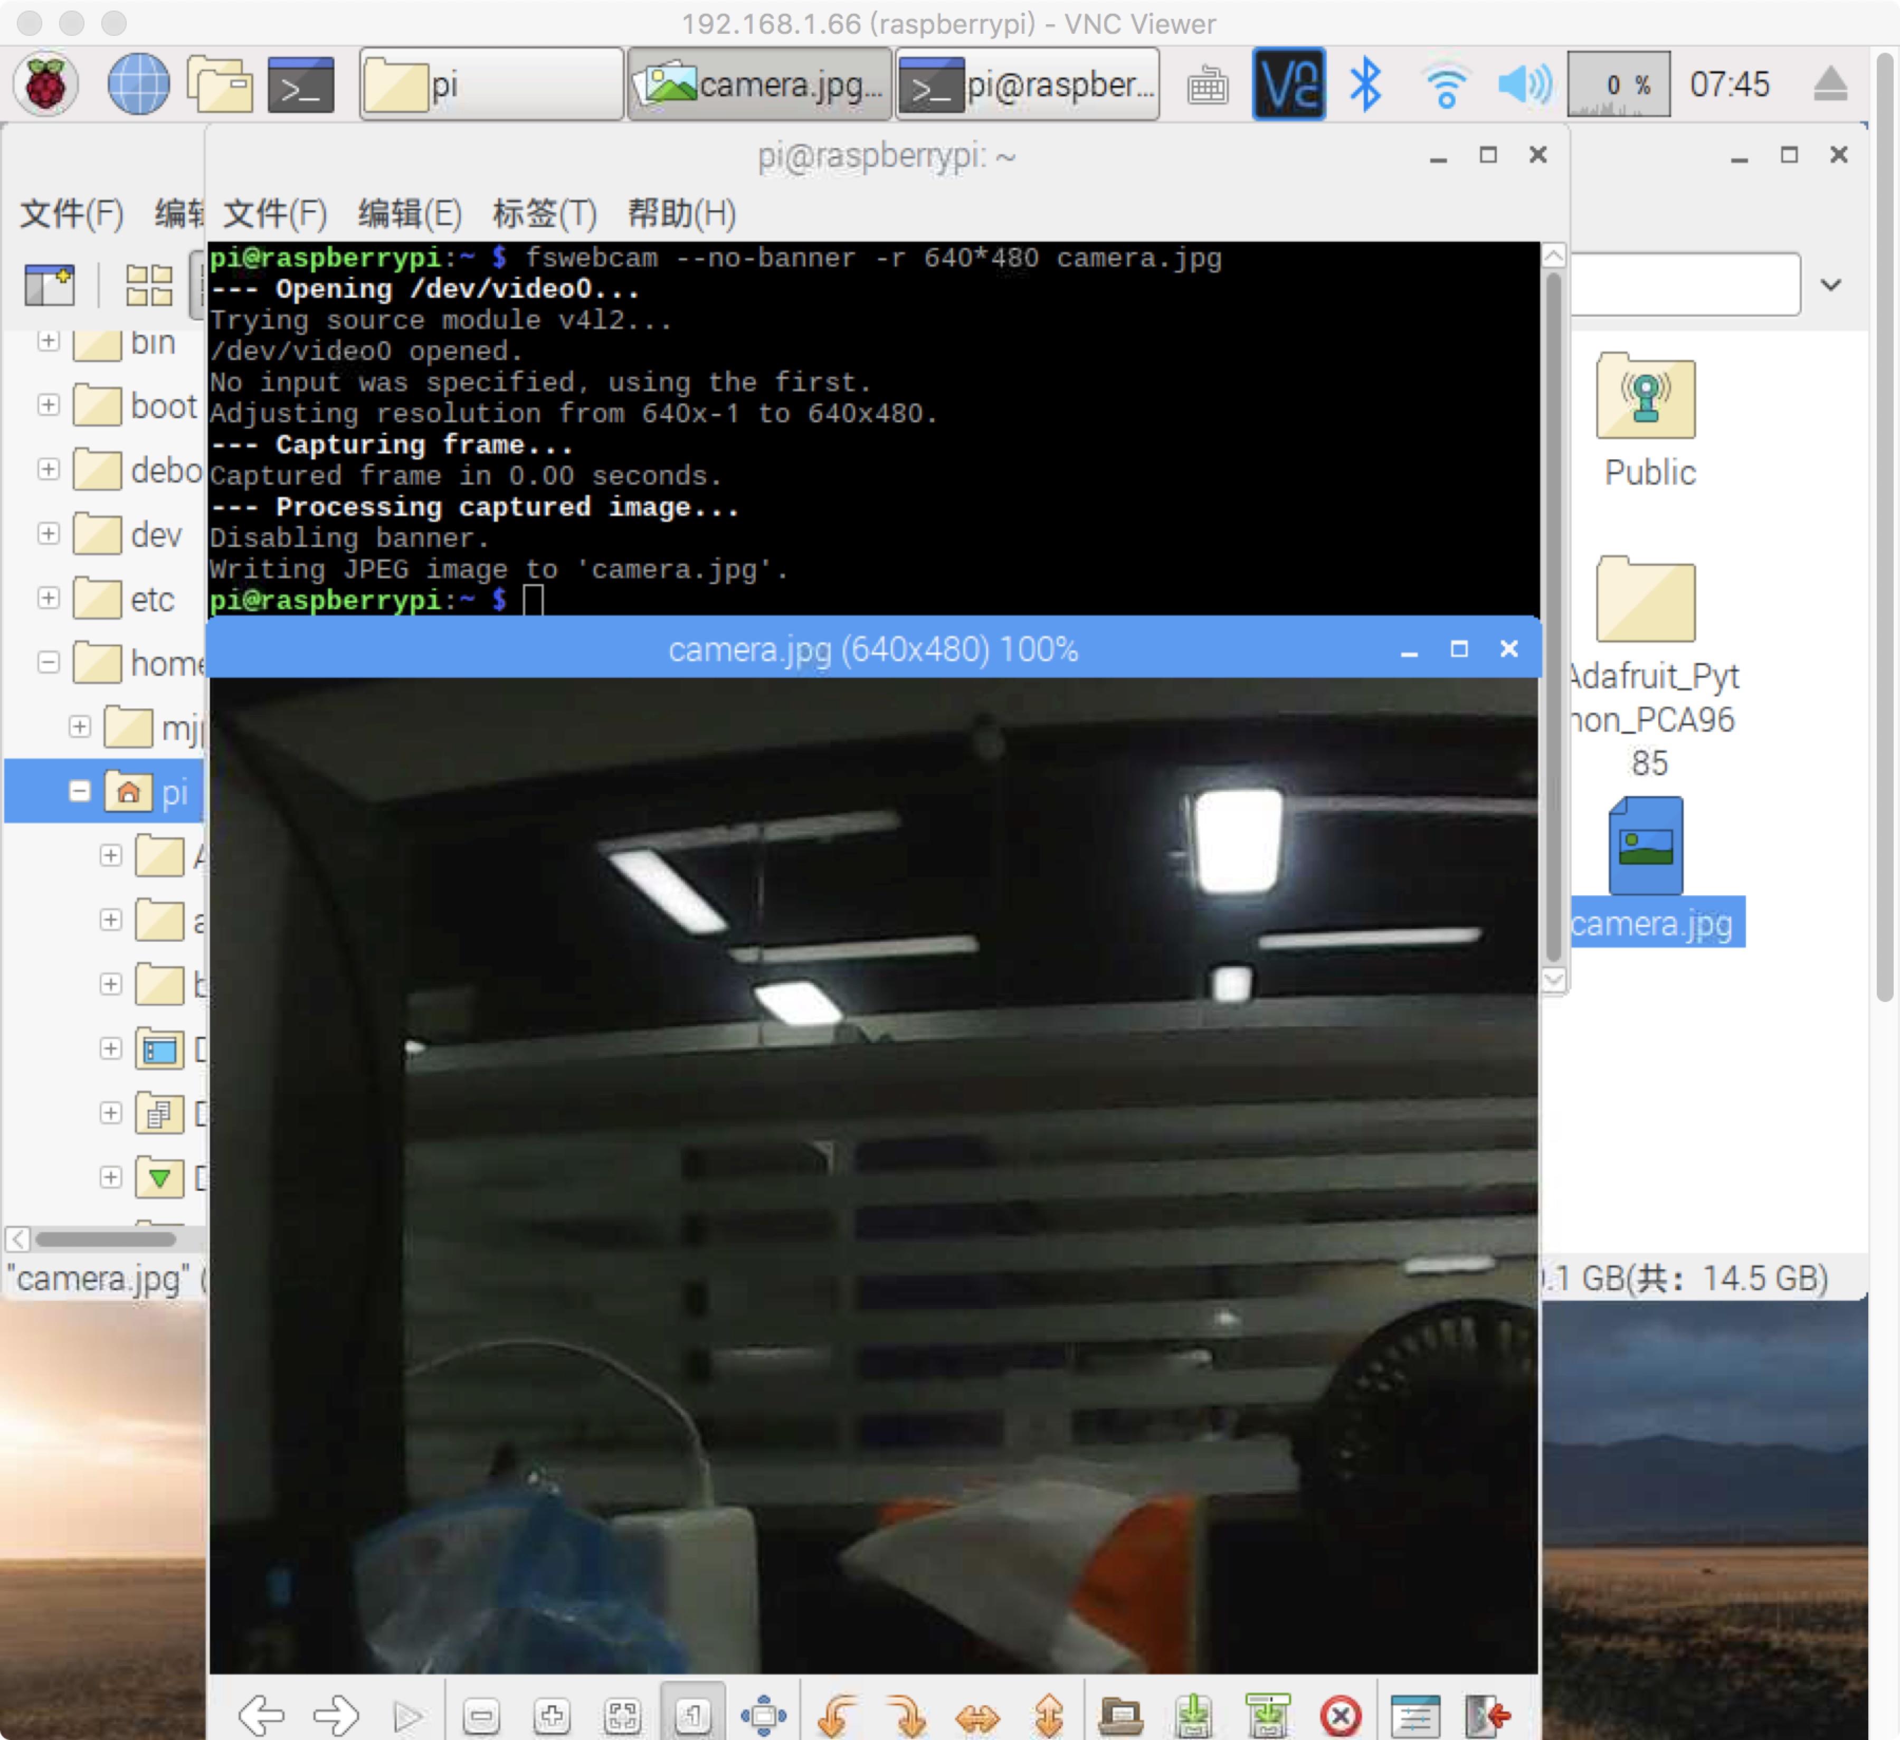Open file manager path history dropdown

click(1830, 285)
